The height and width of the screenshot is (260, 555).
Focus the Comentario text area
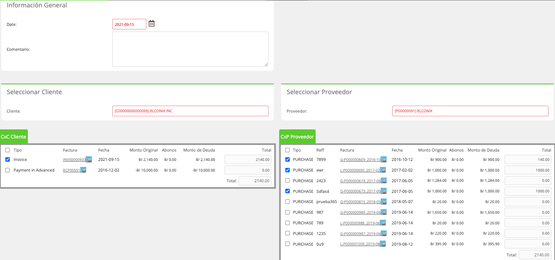click(x=190, y=49)
